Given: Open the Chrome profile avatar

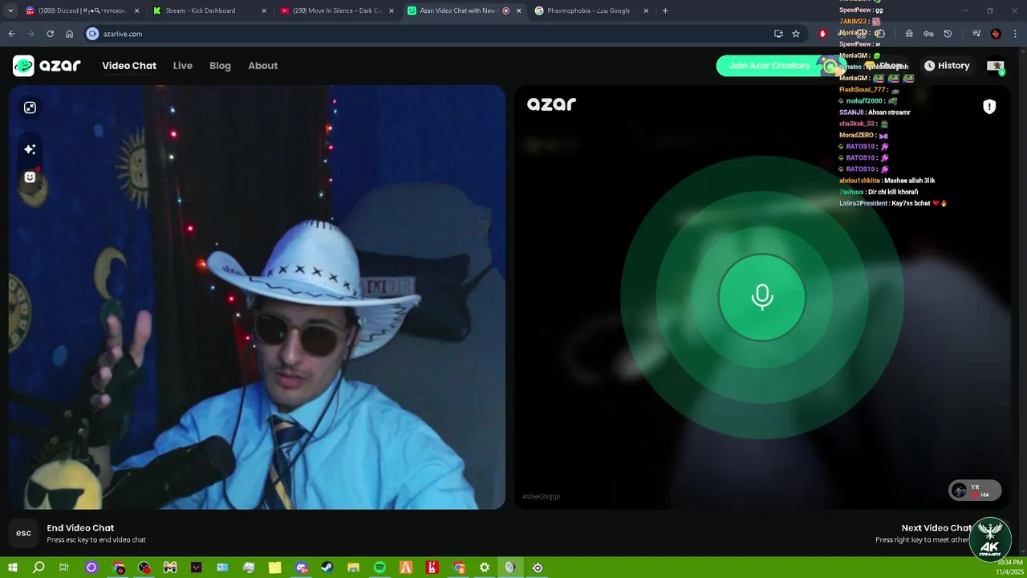Looking at the screenshot, I should point(996,34).
